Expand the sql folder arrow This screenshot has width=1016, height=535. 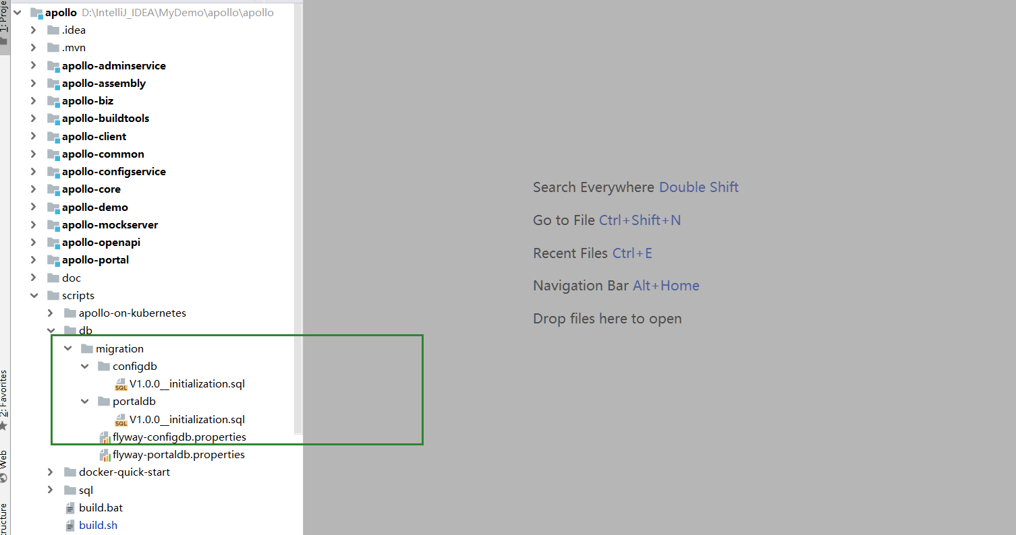[x=50, y=490]
